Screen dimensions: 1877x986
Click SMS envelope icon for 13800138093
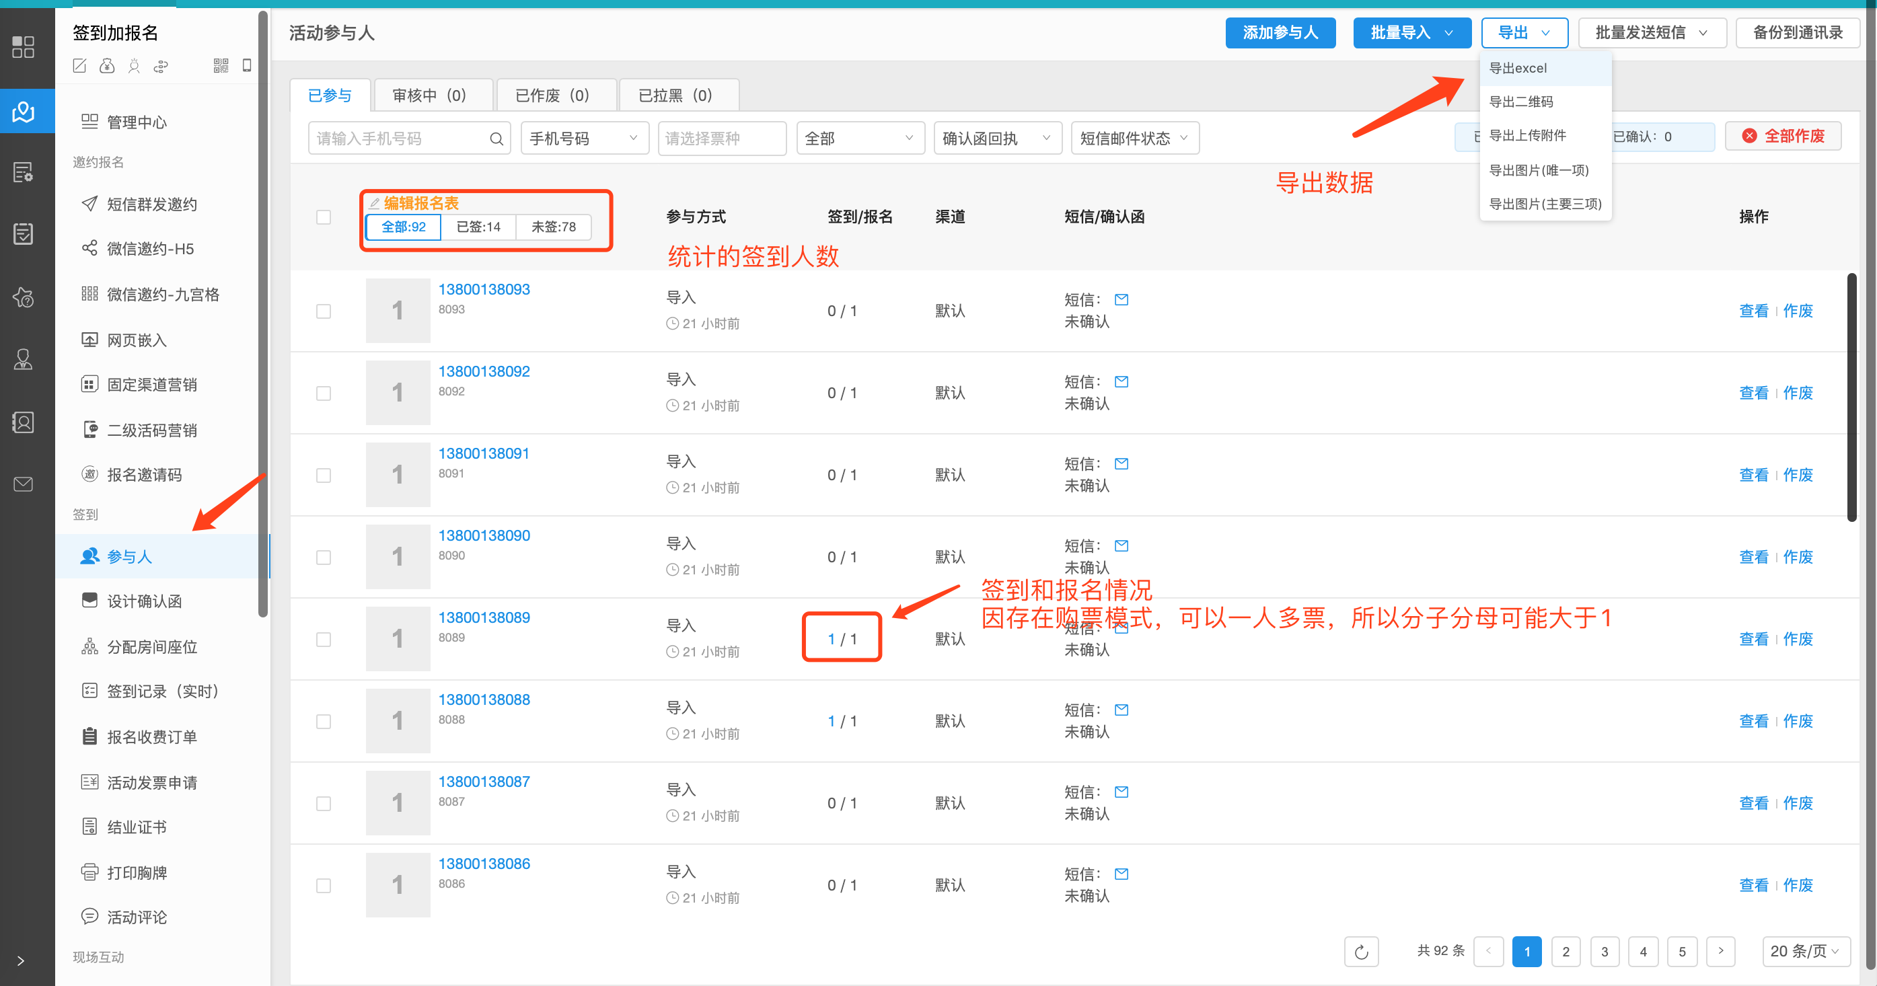point(1121,300)
